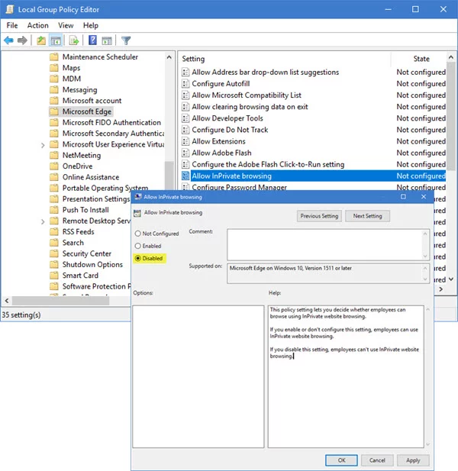Click the Export List toolbar icon
The width and height of the screenshot is (458, 471).
[74, 40]
